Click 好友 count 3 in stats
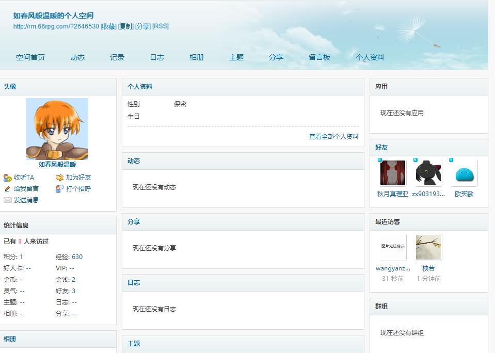This screenshot has width=495, height=353. (x=74, y=291)
